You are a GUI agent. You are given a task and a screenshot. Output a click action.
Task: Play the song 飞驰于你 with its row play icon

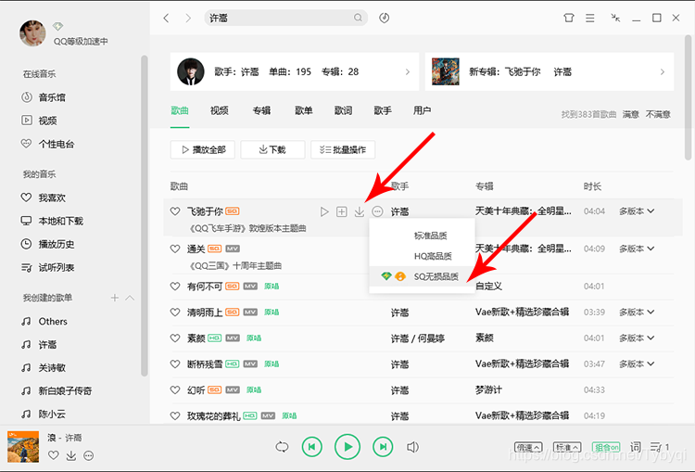[324, 211]
